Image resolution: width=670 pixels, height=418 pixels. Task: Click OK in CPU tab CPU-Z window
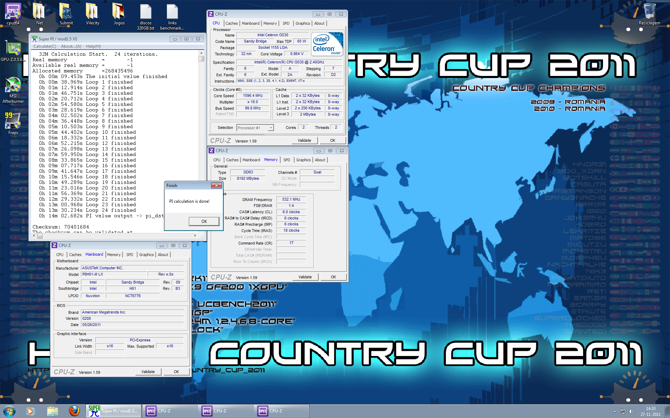coord(333,140)
